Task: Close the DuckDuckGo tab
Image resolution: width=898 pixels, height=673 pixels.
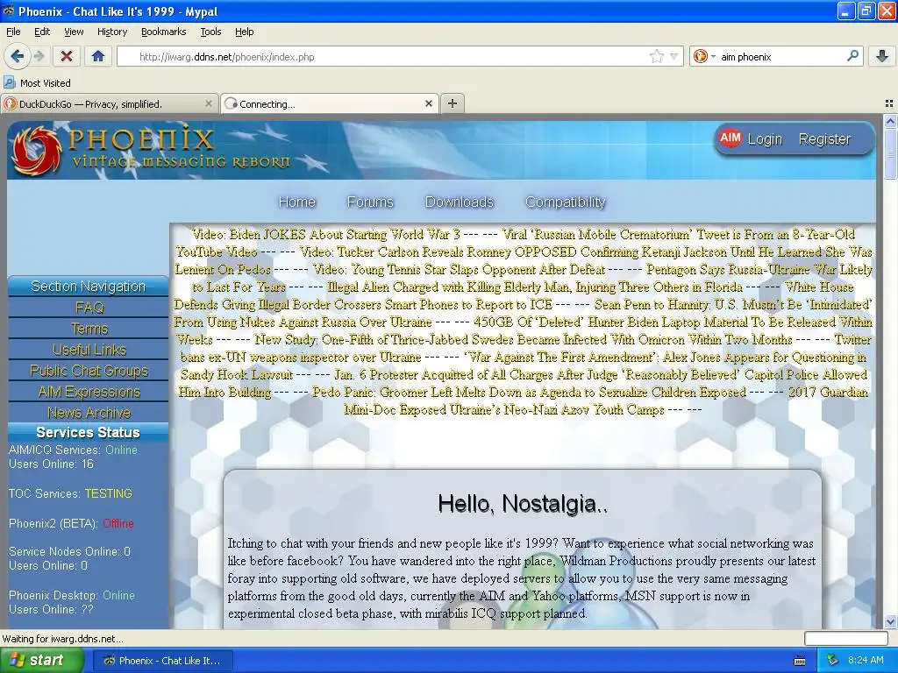Action: pos(209,103)
